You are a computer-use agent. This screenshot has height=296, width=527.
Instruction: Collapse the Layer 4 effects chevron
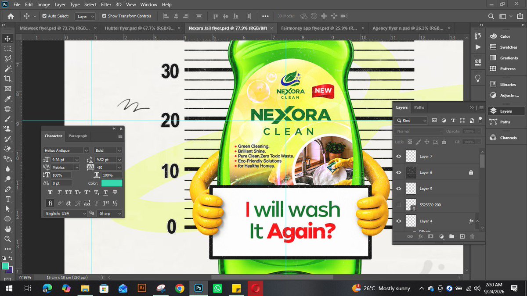click(x=477, y=221)
